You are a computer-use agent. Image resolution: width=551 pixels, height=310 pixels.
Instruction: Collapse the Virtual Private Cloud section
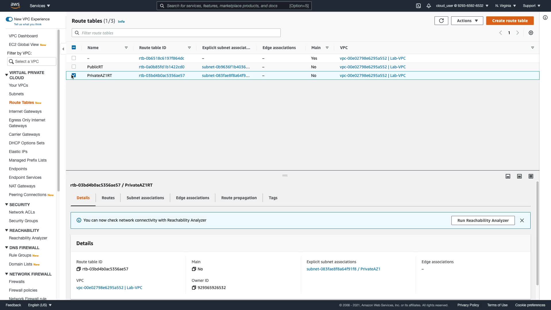coord(6,75)
